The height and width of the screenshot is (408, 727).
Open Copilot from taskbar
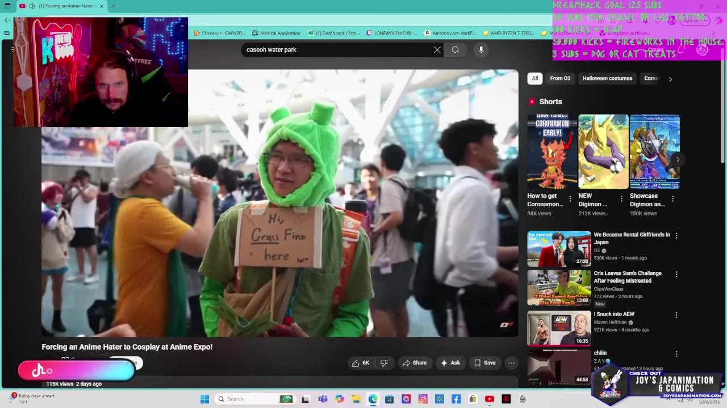pos(340,399)
